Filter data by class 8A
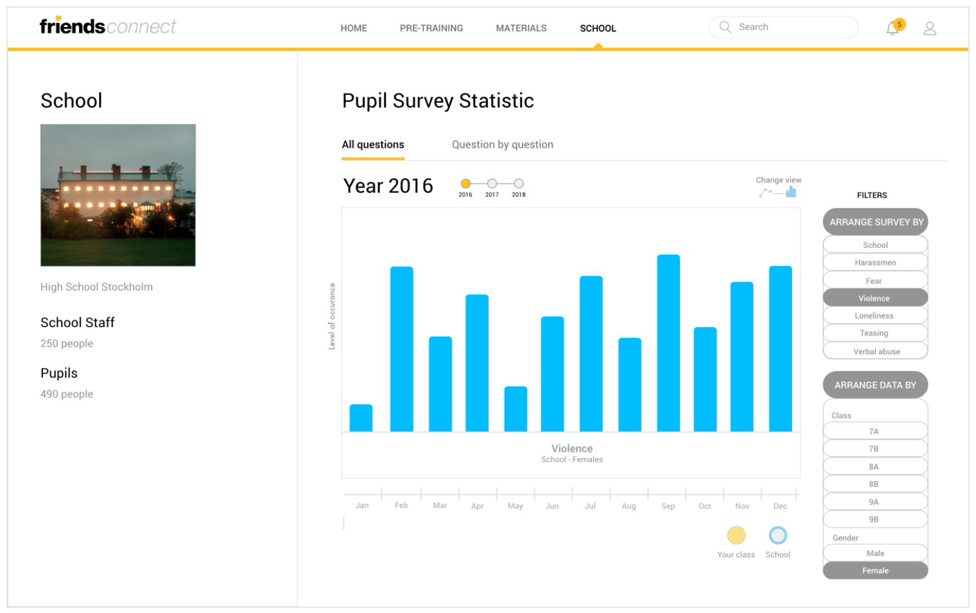This screenshot has height=613, width=976. coord(876,466)
